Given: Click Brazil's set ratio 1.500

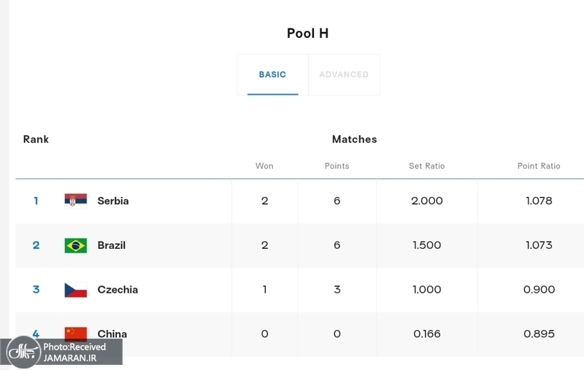Looking at the screenshot, I should pos(426,245).
